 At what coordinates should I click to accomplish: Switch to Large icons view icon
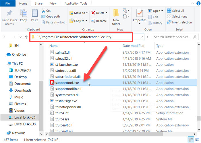click(197, 140)
